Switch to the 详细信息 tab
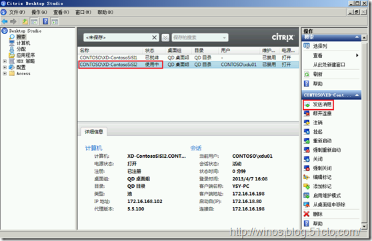372x241 pixels. [94, 132]
